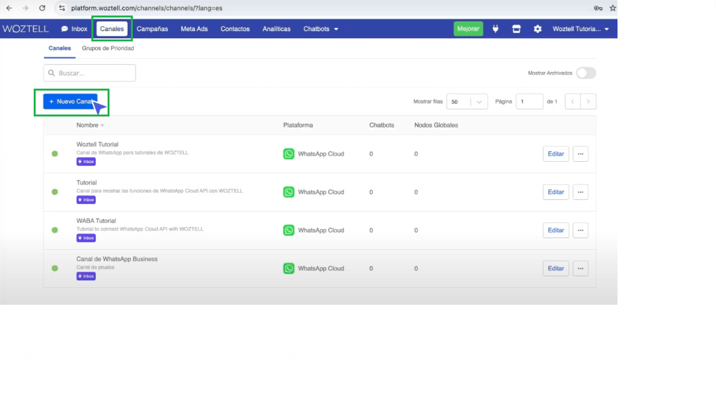This screenshot has height=407, width=727.
Task: Open the settings gear icon
Action: [x=537, y=28]
